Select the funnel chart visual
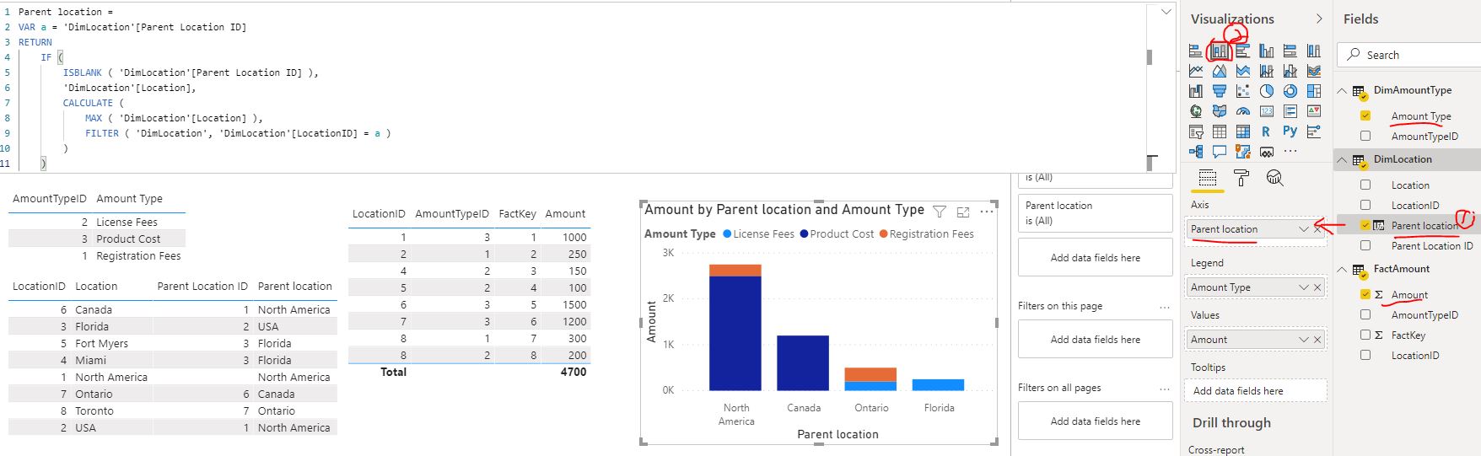The image size is (1481, 456). pos(1220,90)
